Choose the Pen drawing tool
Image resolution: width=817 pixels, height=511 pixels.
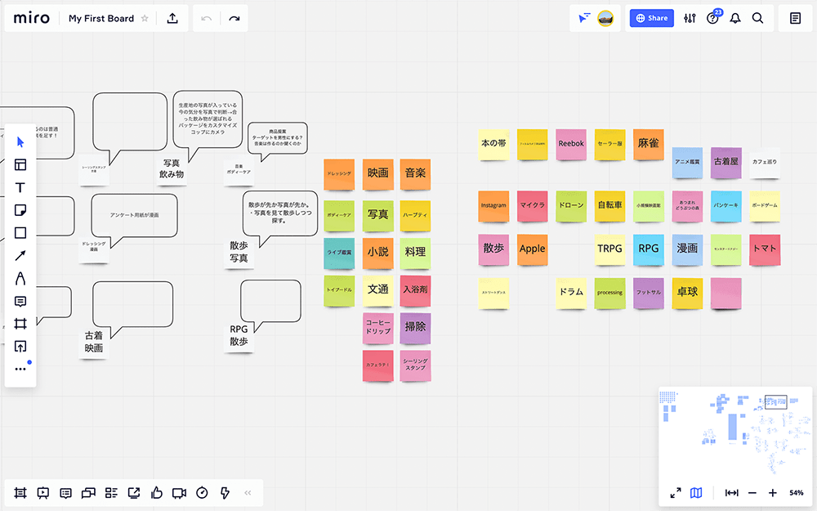point(20,279)
